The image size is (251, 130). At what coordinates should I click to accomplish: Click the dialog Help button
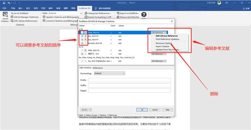pos(167,110)
